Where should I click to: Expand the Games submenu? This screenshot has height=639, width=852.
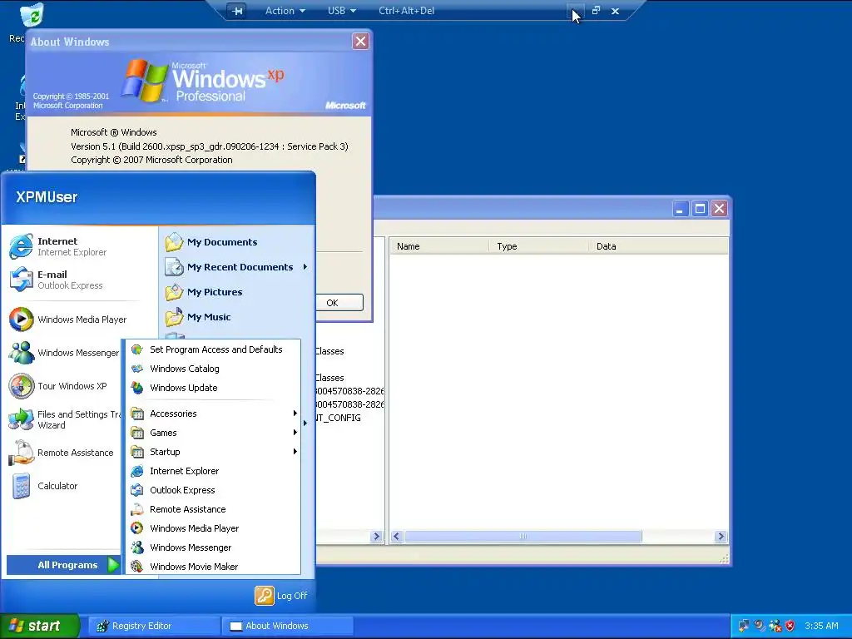213,433
